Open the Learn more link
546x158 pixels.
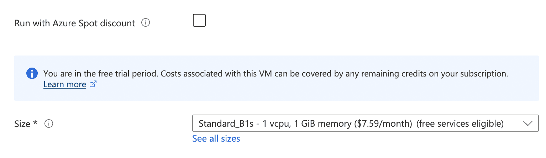pos(65,84)
